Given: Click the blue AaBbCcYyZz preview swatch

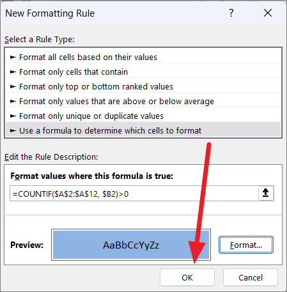Looking at the screenshot, I should point(131,245).
